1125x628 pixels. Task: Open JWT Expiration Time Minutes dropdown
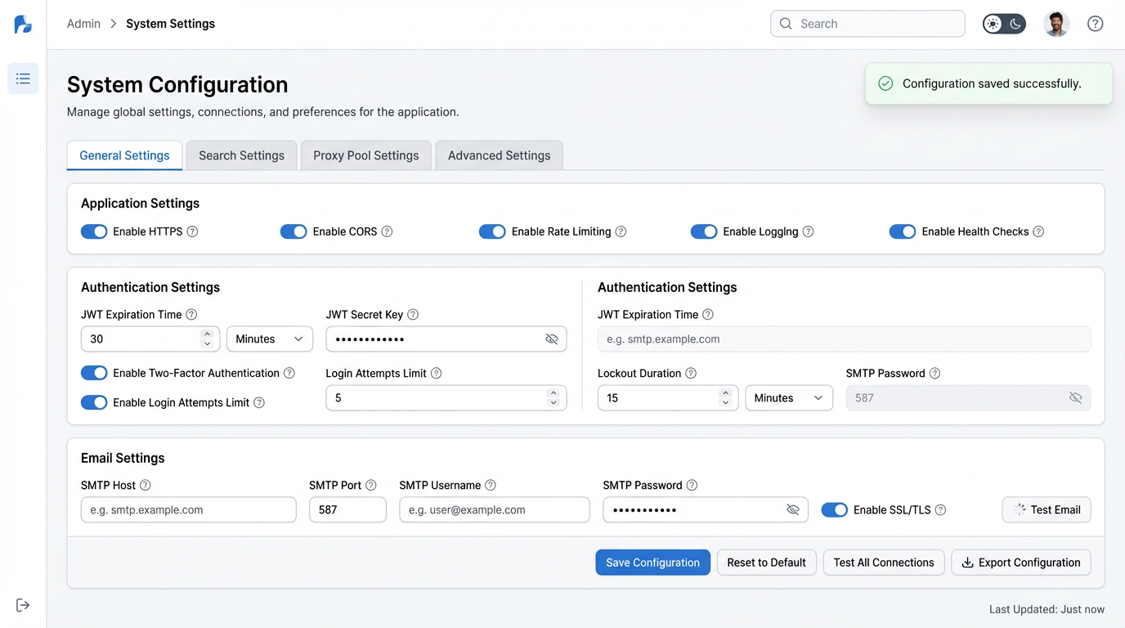coord(269,339)
